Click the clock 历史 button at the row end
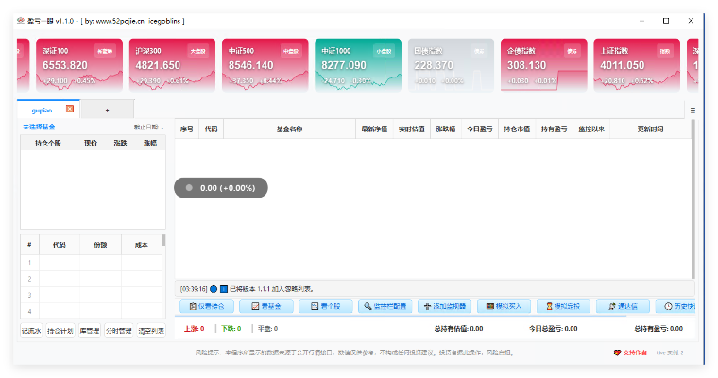The image size is (718, 378). 675,306
